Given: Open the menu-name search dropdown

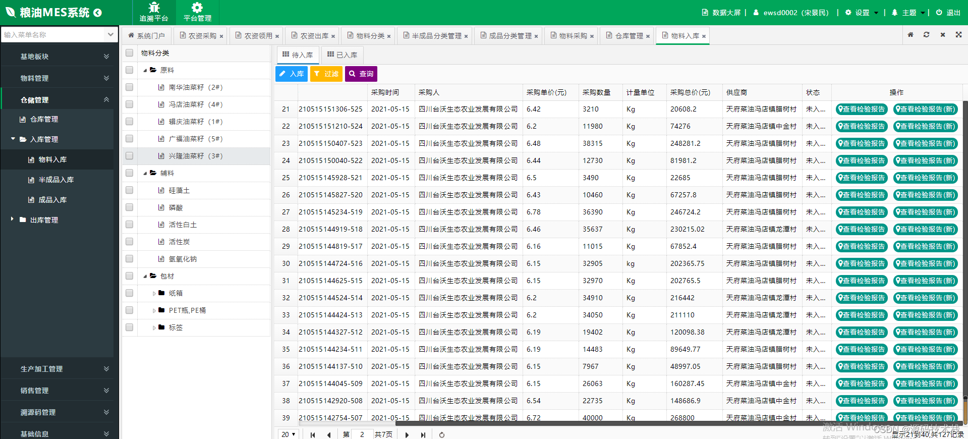Looking at the screenshot, I should [110, 35].
